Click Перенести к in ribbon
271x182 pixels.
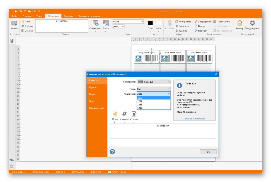point(221,22)
